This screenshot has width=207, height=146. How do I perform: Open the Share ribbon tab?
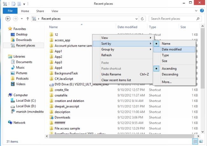pyautogui.click(x=40, y=11)
